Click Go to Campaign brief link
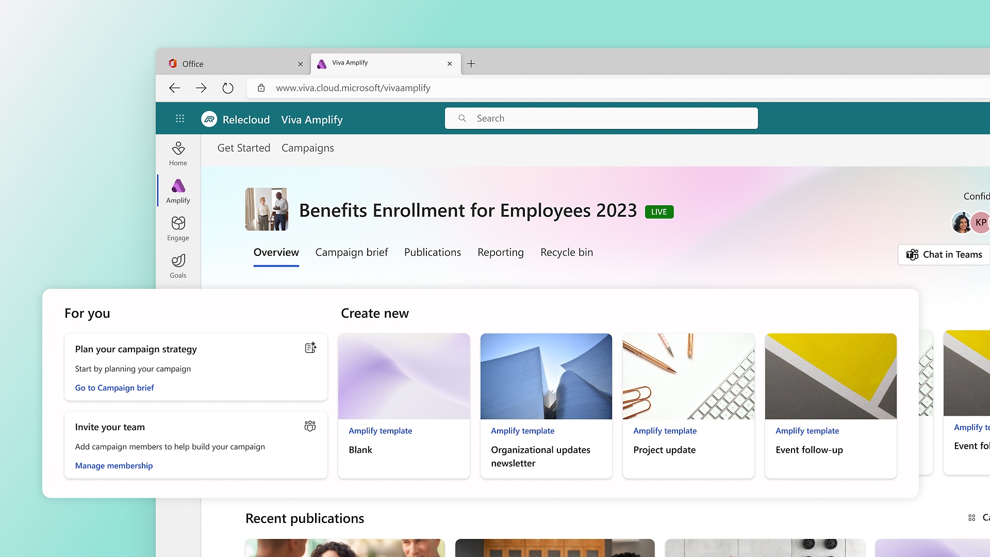The height and width of the screenshot is (557, 990). (x=114, y=387)
